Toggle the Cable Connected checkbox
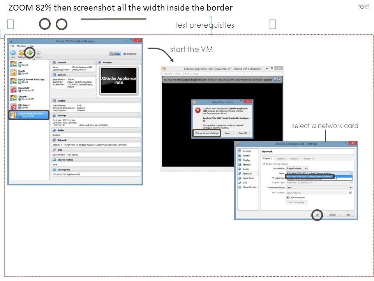The width and height of the screenshot is (374, 281). tap(288, 197)
